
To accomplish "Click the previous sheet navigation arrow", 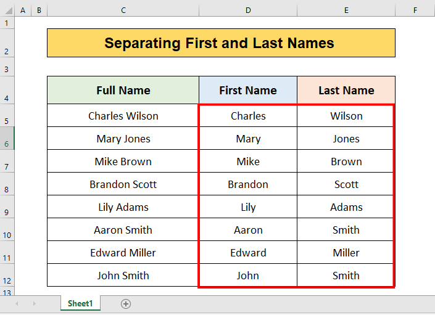I will pyautogui.click(x=17, y=303).
